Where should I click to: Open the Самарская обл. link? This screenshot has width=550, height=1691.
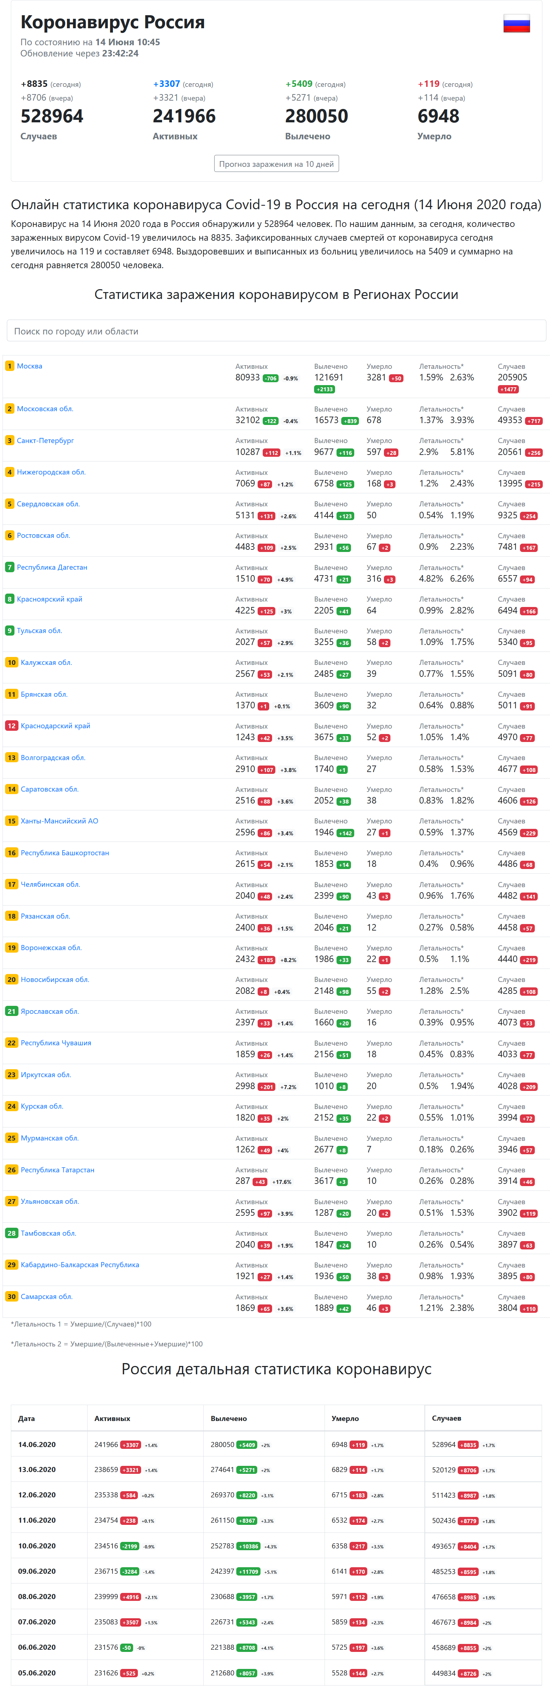point(47,1296)
